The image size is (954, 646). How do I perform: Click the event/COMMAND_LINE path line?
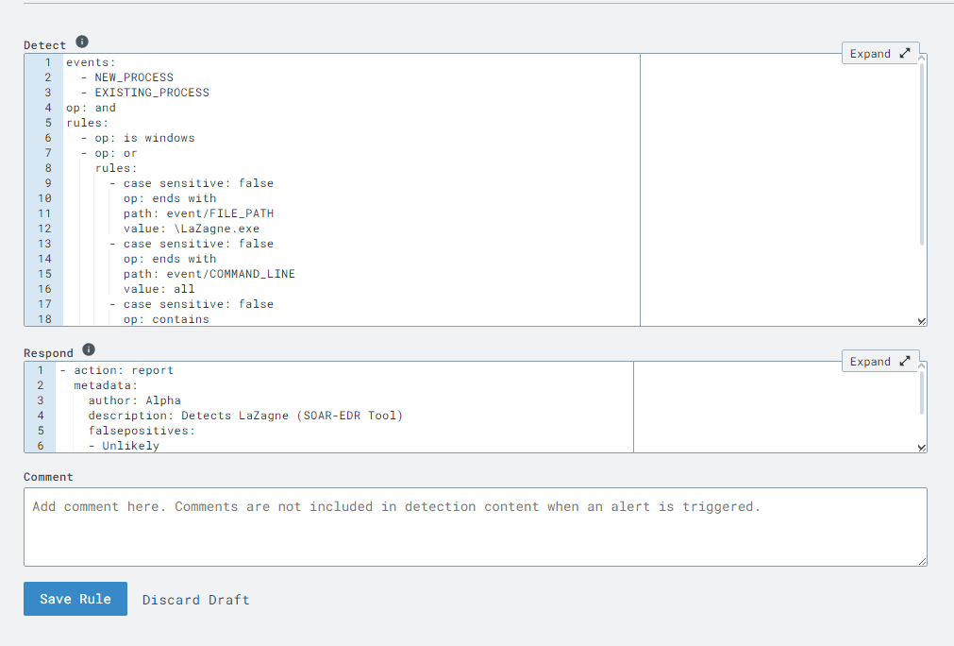(x=209, y=274)
